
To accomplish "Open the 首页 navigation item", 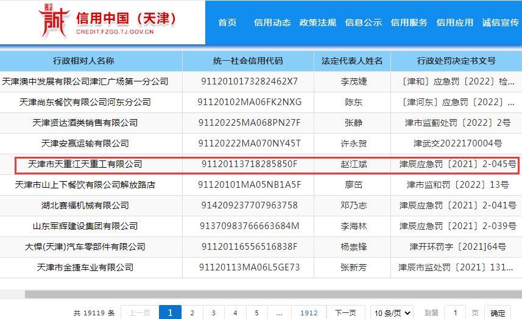I will [227, 22].
